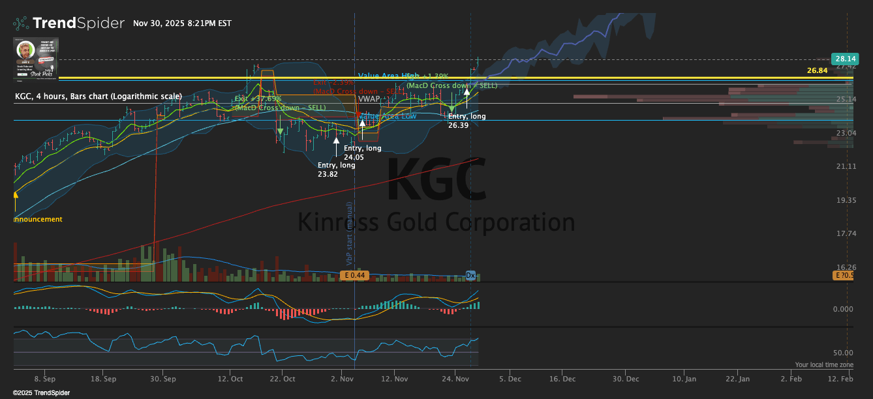Click the Value Area High label
The width and height of the screenshot is (873, 399).
[388, 76]
